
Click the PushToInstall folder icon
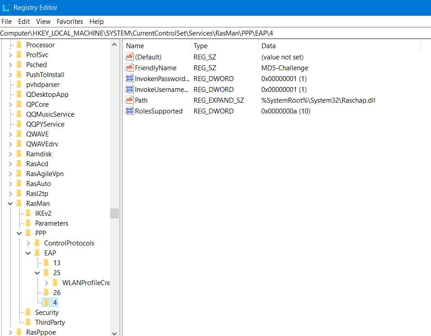click(x=19, y=74)
